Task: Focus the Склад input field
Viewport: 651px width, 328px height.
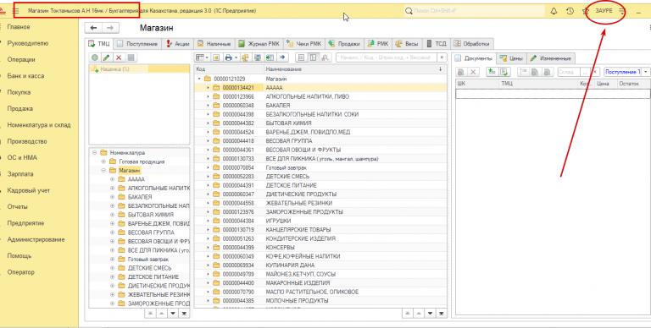Action: coord(569,72)
